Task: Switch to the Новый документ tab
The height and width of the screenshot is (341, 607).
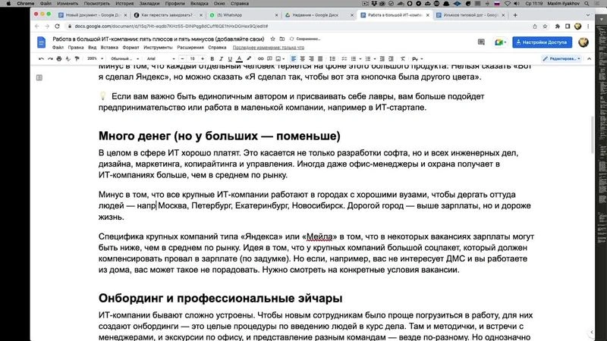Action: click(93, 15)
